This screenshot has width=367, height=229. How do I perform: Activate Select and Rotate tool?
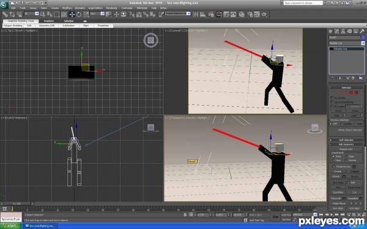(79, 15)
